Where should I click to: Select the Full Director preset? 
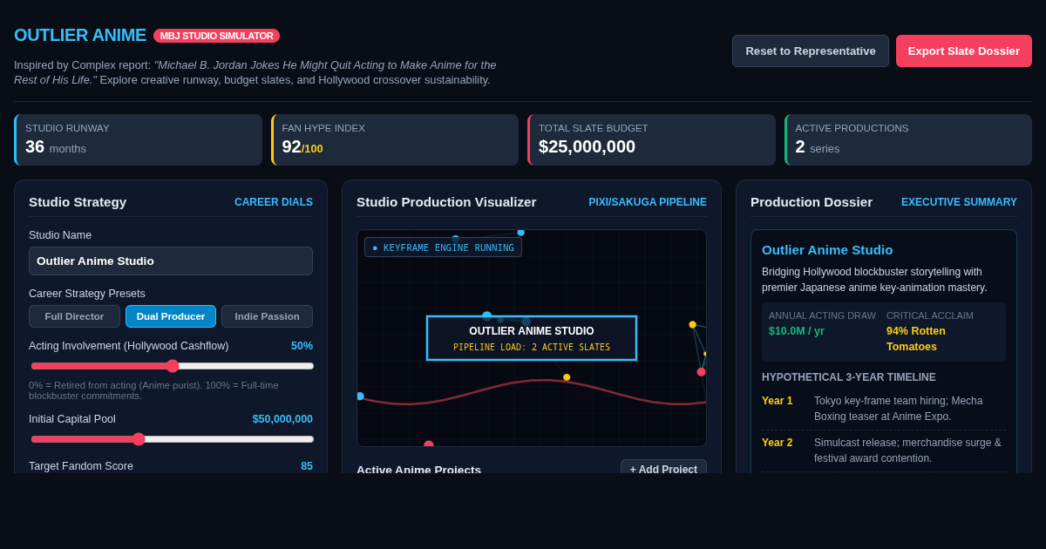(74, 316)
